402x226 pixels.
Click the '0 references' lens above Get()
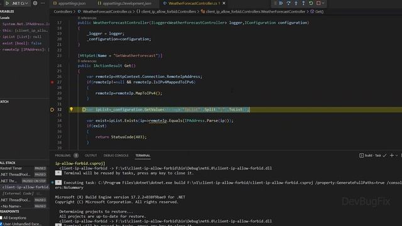click(x=87, y=61)
